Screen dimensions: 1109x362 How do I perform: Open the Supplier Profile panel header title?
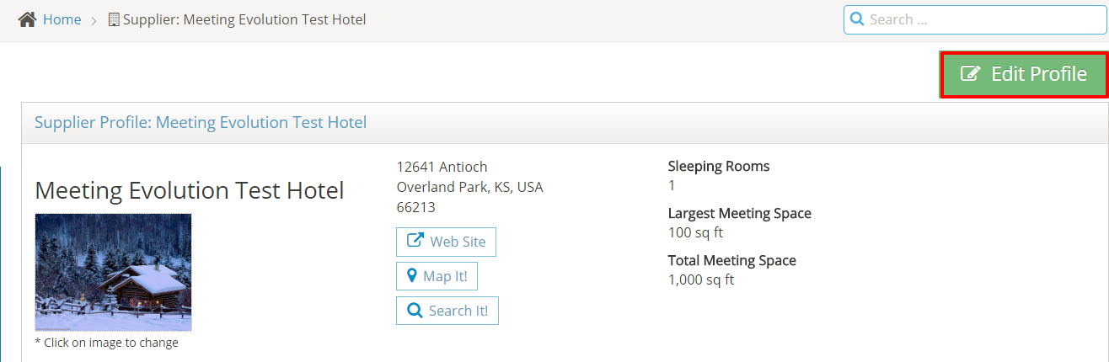tap(201, 122)
